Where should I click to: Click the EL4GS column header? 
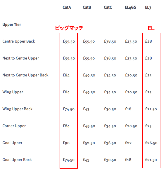131,7
